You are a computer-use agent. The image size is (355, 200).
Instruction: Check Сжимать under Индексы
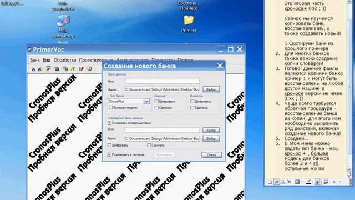click(x=192, y=108)
